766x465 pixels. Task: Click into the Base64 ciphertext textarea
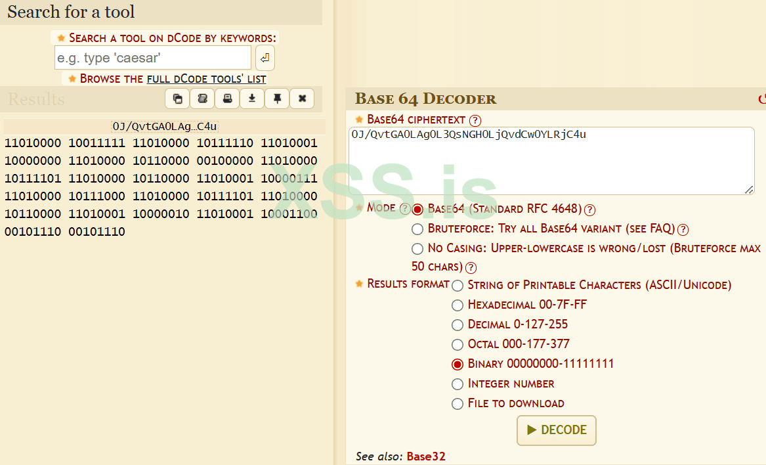click(551, 161)
